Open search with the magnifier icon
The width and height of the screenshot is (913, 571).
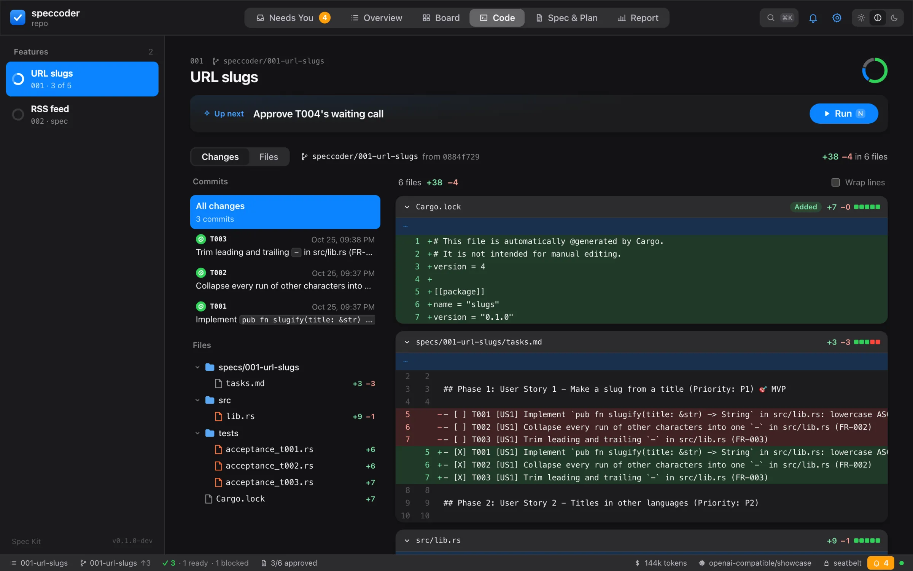click(771, 18)
